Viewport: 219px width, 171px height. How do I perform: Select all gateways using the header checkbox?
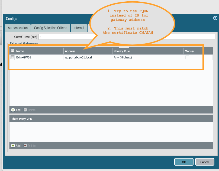[x=12, y=51]
